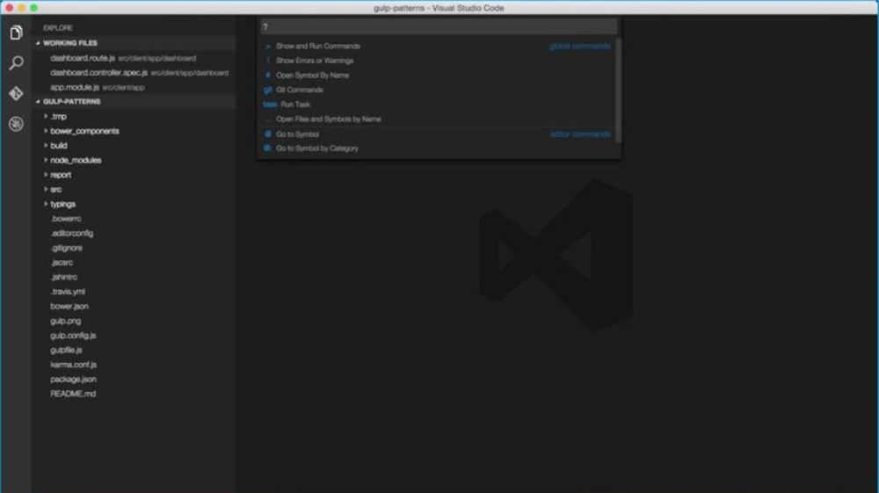Open the .gitignore file
Image resolution: width=879 pixels, height=493 pixels.
pos(67,248)
